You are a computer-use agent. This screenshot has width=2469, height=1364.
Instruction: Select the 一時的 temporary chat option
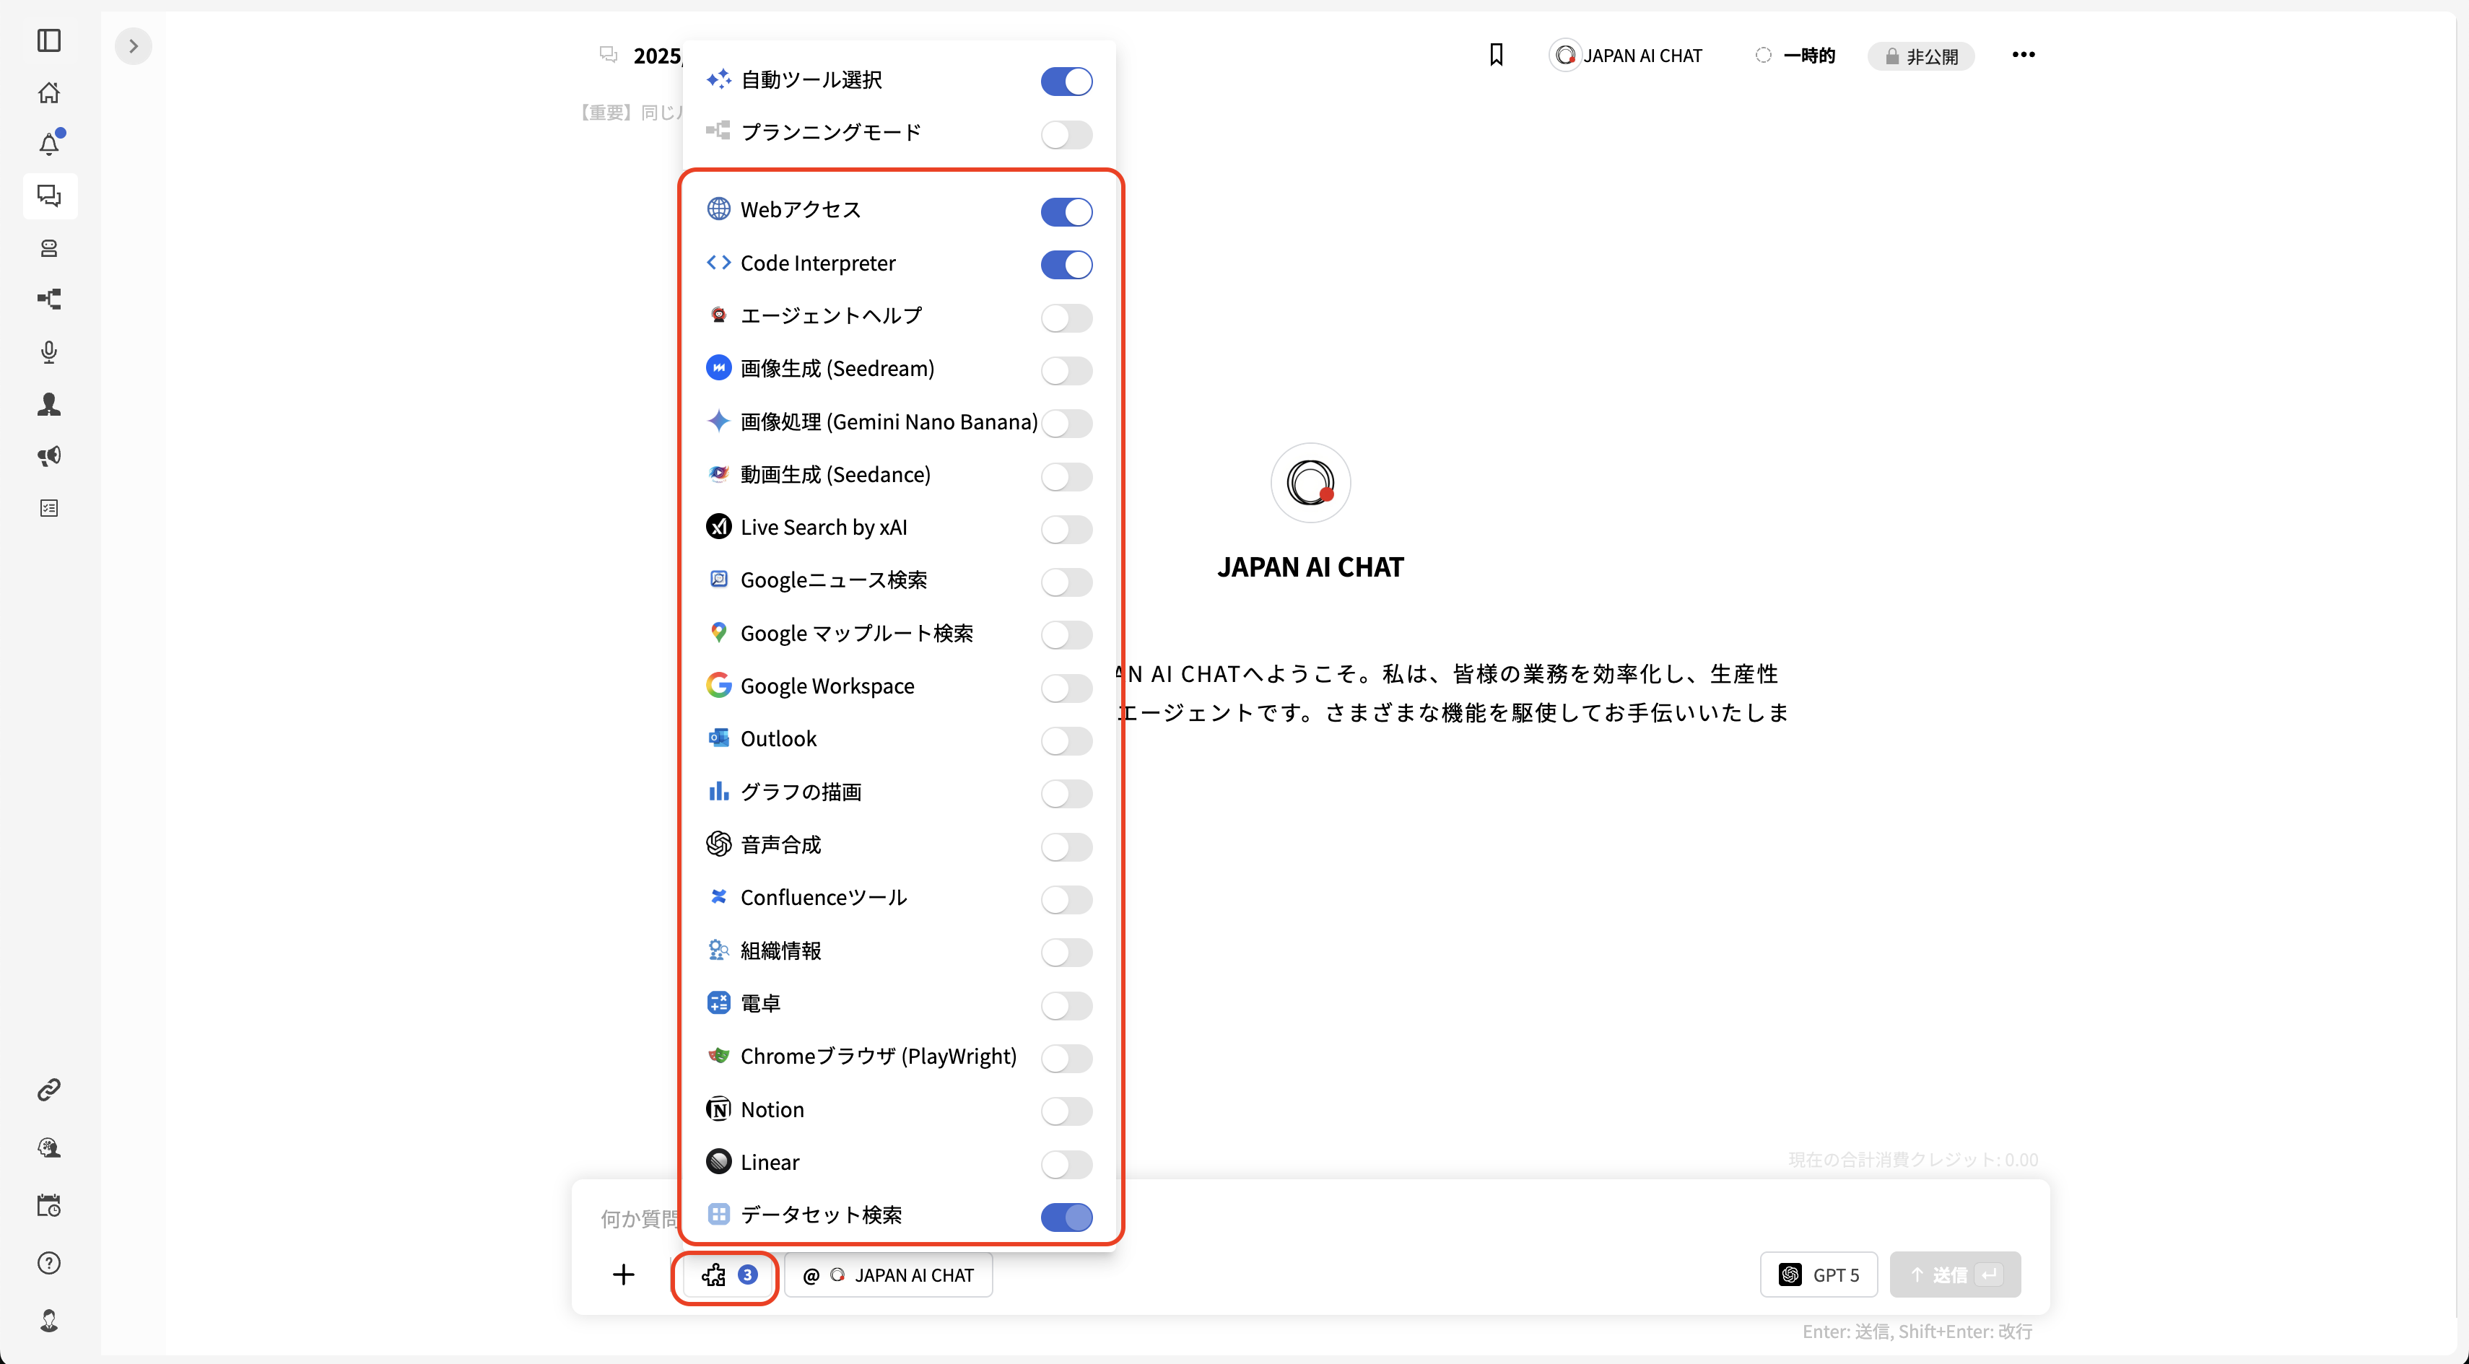click(x=1795, y=55)
